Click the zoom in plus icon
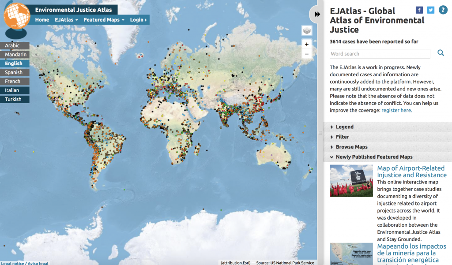 [306, 44]
